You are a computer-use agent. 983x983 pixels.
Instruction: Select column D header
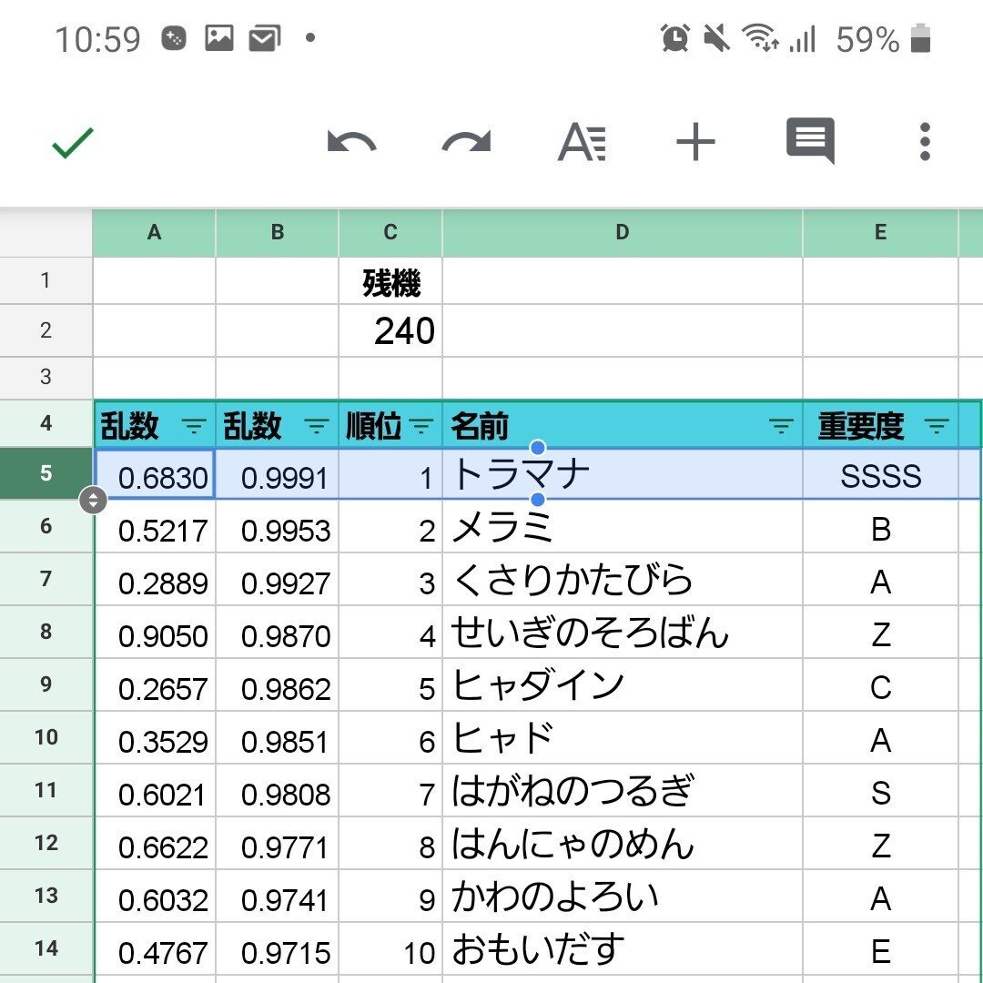click(622, 232)
